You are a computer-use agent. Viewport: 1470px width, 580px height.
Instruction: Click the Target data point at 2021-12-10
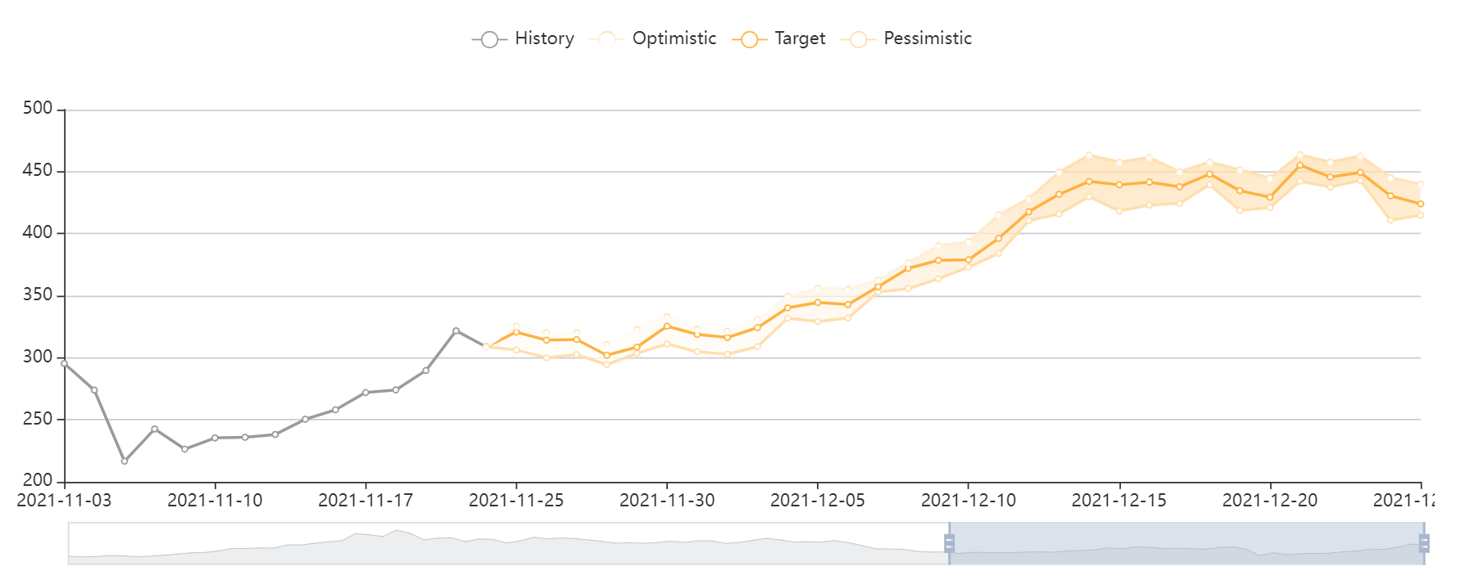tap(969, 260)
